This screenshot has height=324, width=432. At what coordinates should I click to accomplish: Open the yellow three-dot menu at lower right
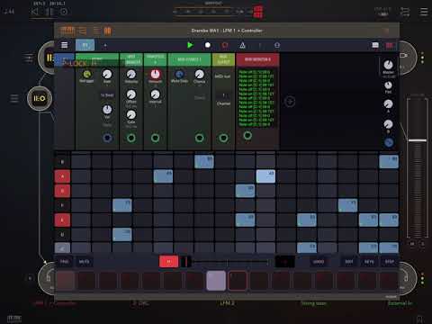click(422, 279)
